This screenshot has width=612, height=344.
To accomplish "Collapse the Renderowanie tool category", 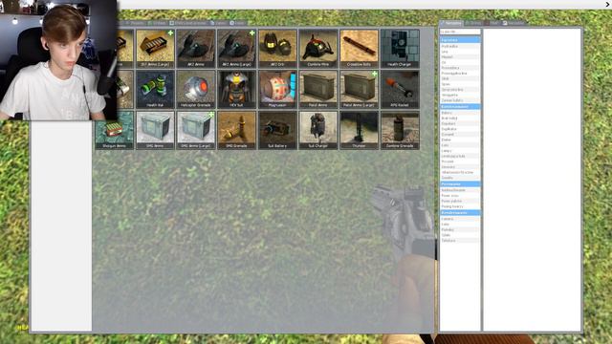I will (x=460, y=212).
